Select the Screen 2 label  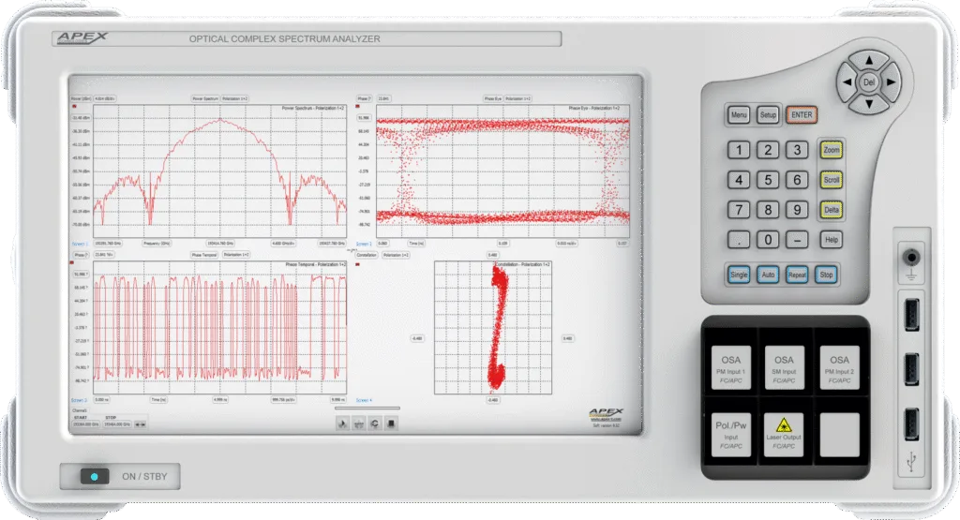(x=364, y=244)
